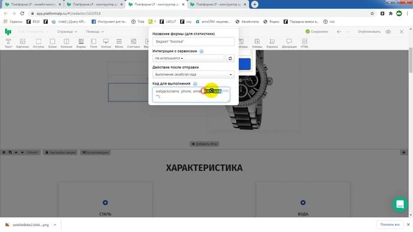413x232 pixels.
Task: Click the refresh integrations icon button
Action: pos(230,59)
